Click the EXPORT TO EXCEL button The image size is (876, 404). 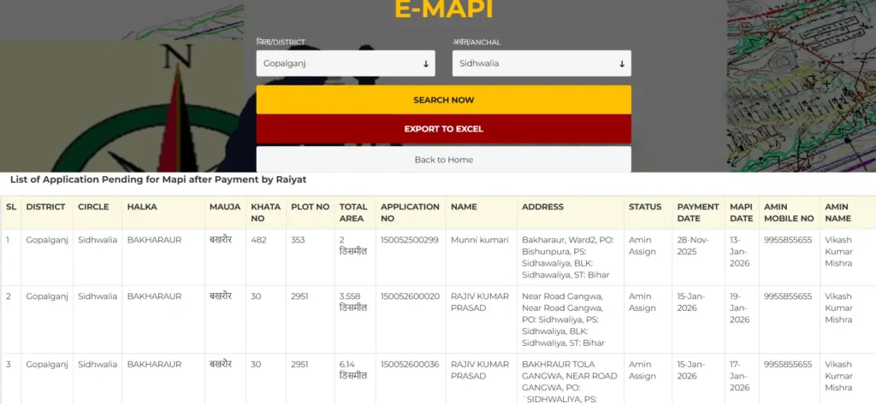(x=444, y=129)
